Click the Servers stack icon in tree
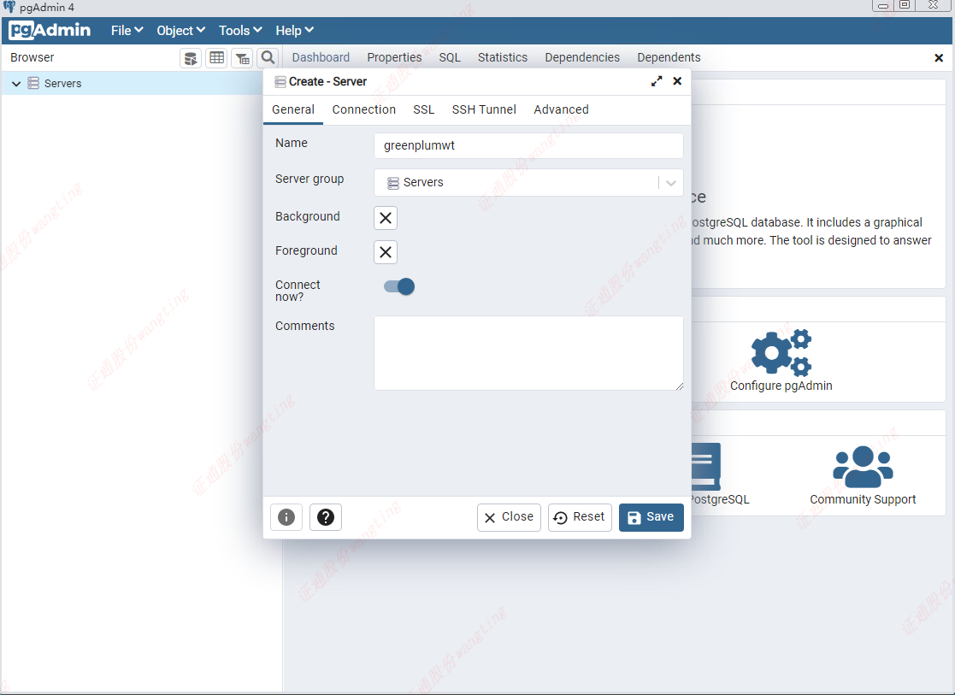Viewport: 955px width, 695px height. (33, 84)
